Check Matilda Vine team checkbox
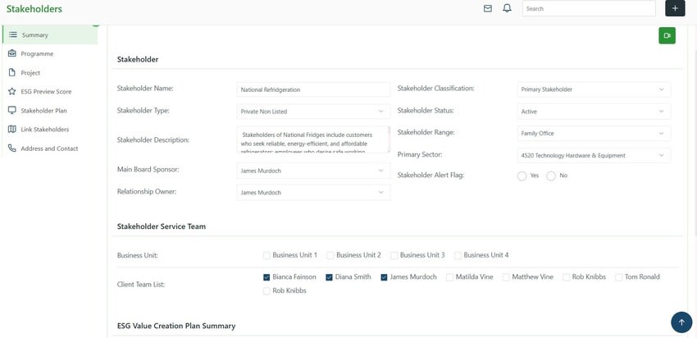This screenshot has width=697, height=338. (450, 277)
